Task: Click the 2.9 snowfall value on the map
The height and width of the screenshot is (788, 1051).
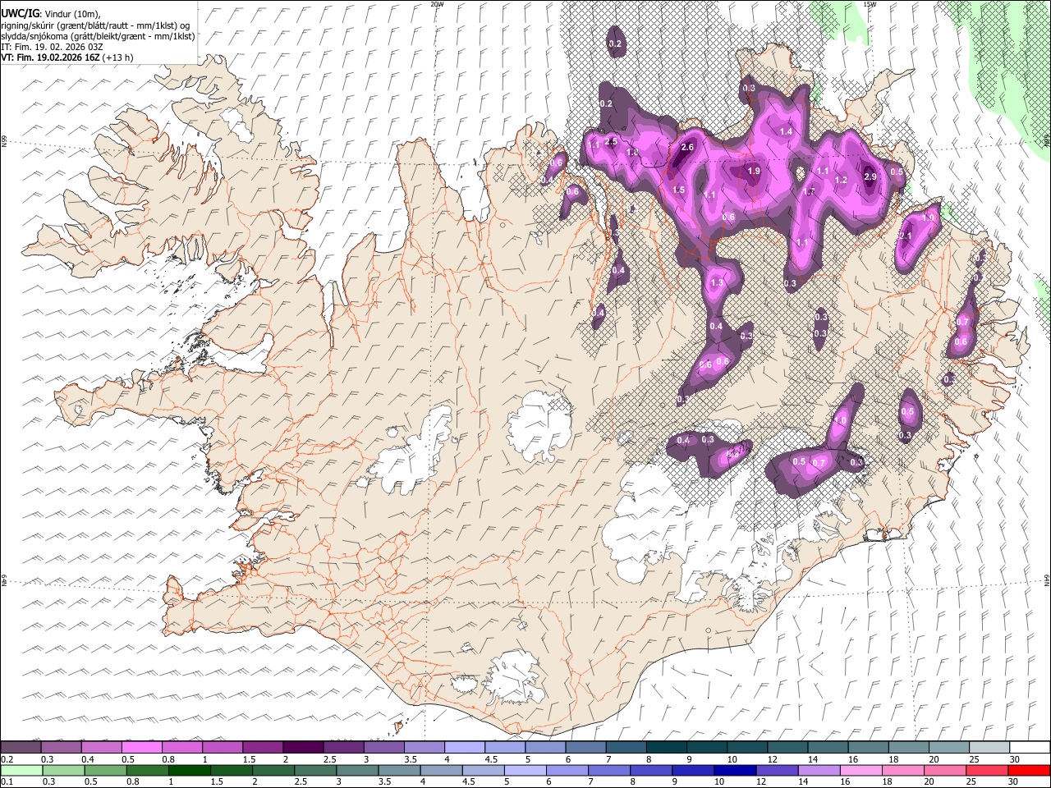Action: (871, 176)
